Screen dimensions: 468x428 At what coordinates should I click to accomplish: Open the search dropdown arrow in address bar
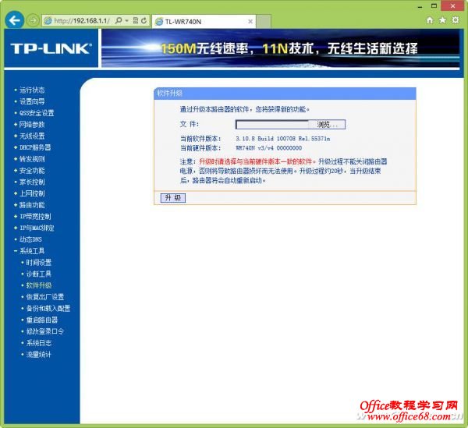[126, 20]
